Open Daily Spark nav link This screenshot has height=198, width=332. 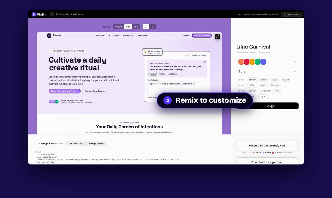coord(100,36)
